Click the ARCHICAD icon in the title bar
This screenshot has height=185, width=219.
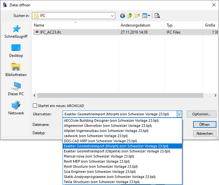(5, 5)
